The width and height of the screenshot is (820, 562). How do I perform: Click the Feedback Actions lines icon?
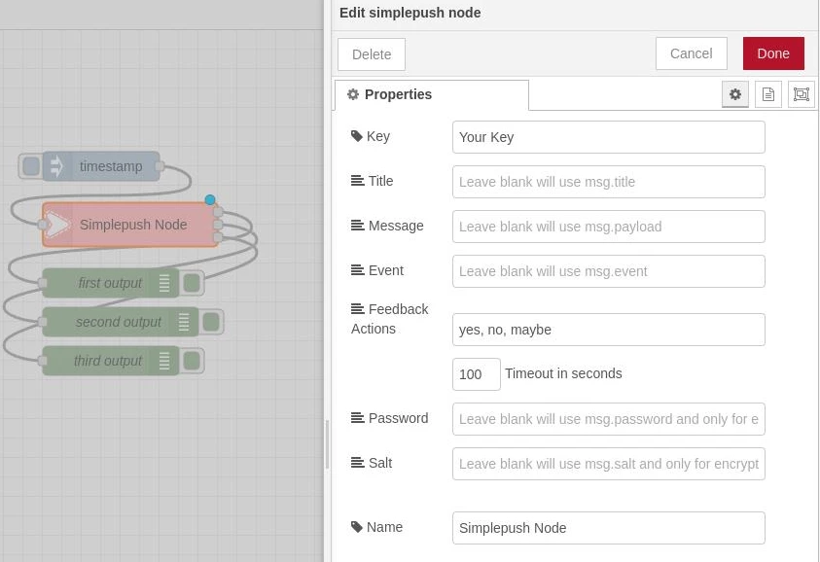pos(358,309)
